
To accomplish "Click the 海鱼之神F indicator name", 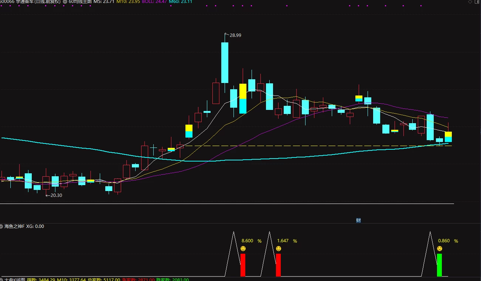I will (14, 226).
